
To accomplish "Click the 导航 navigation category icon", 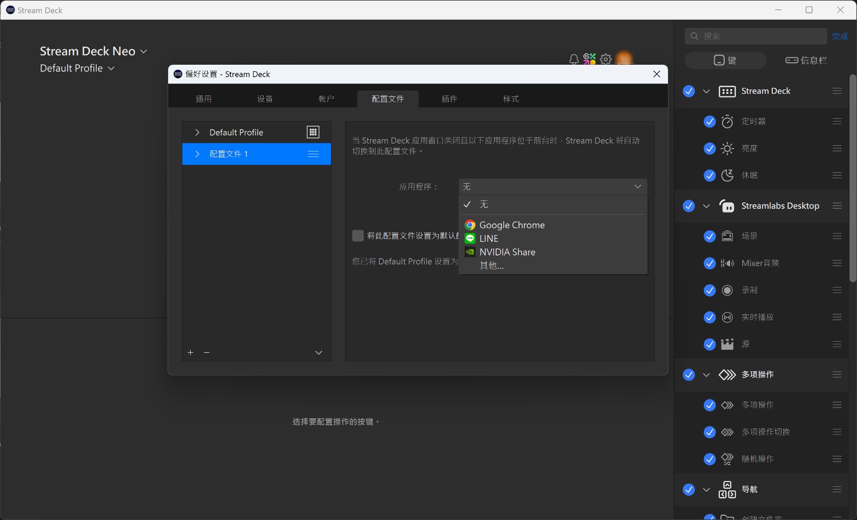I will coord(727,489).
